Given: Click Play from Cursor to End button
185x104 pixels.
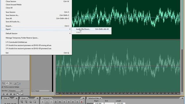Looking at the screenshot, I should (55, 102).
